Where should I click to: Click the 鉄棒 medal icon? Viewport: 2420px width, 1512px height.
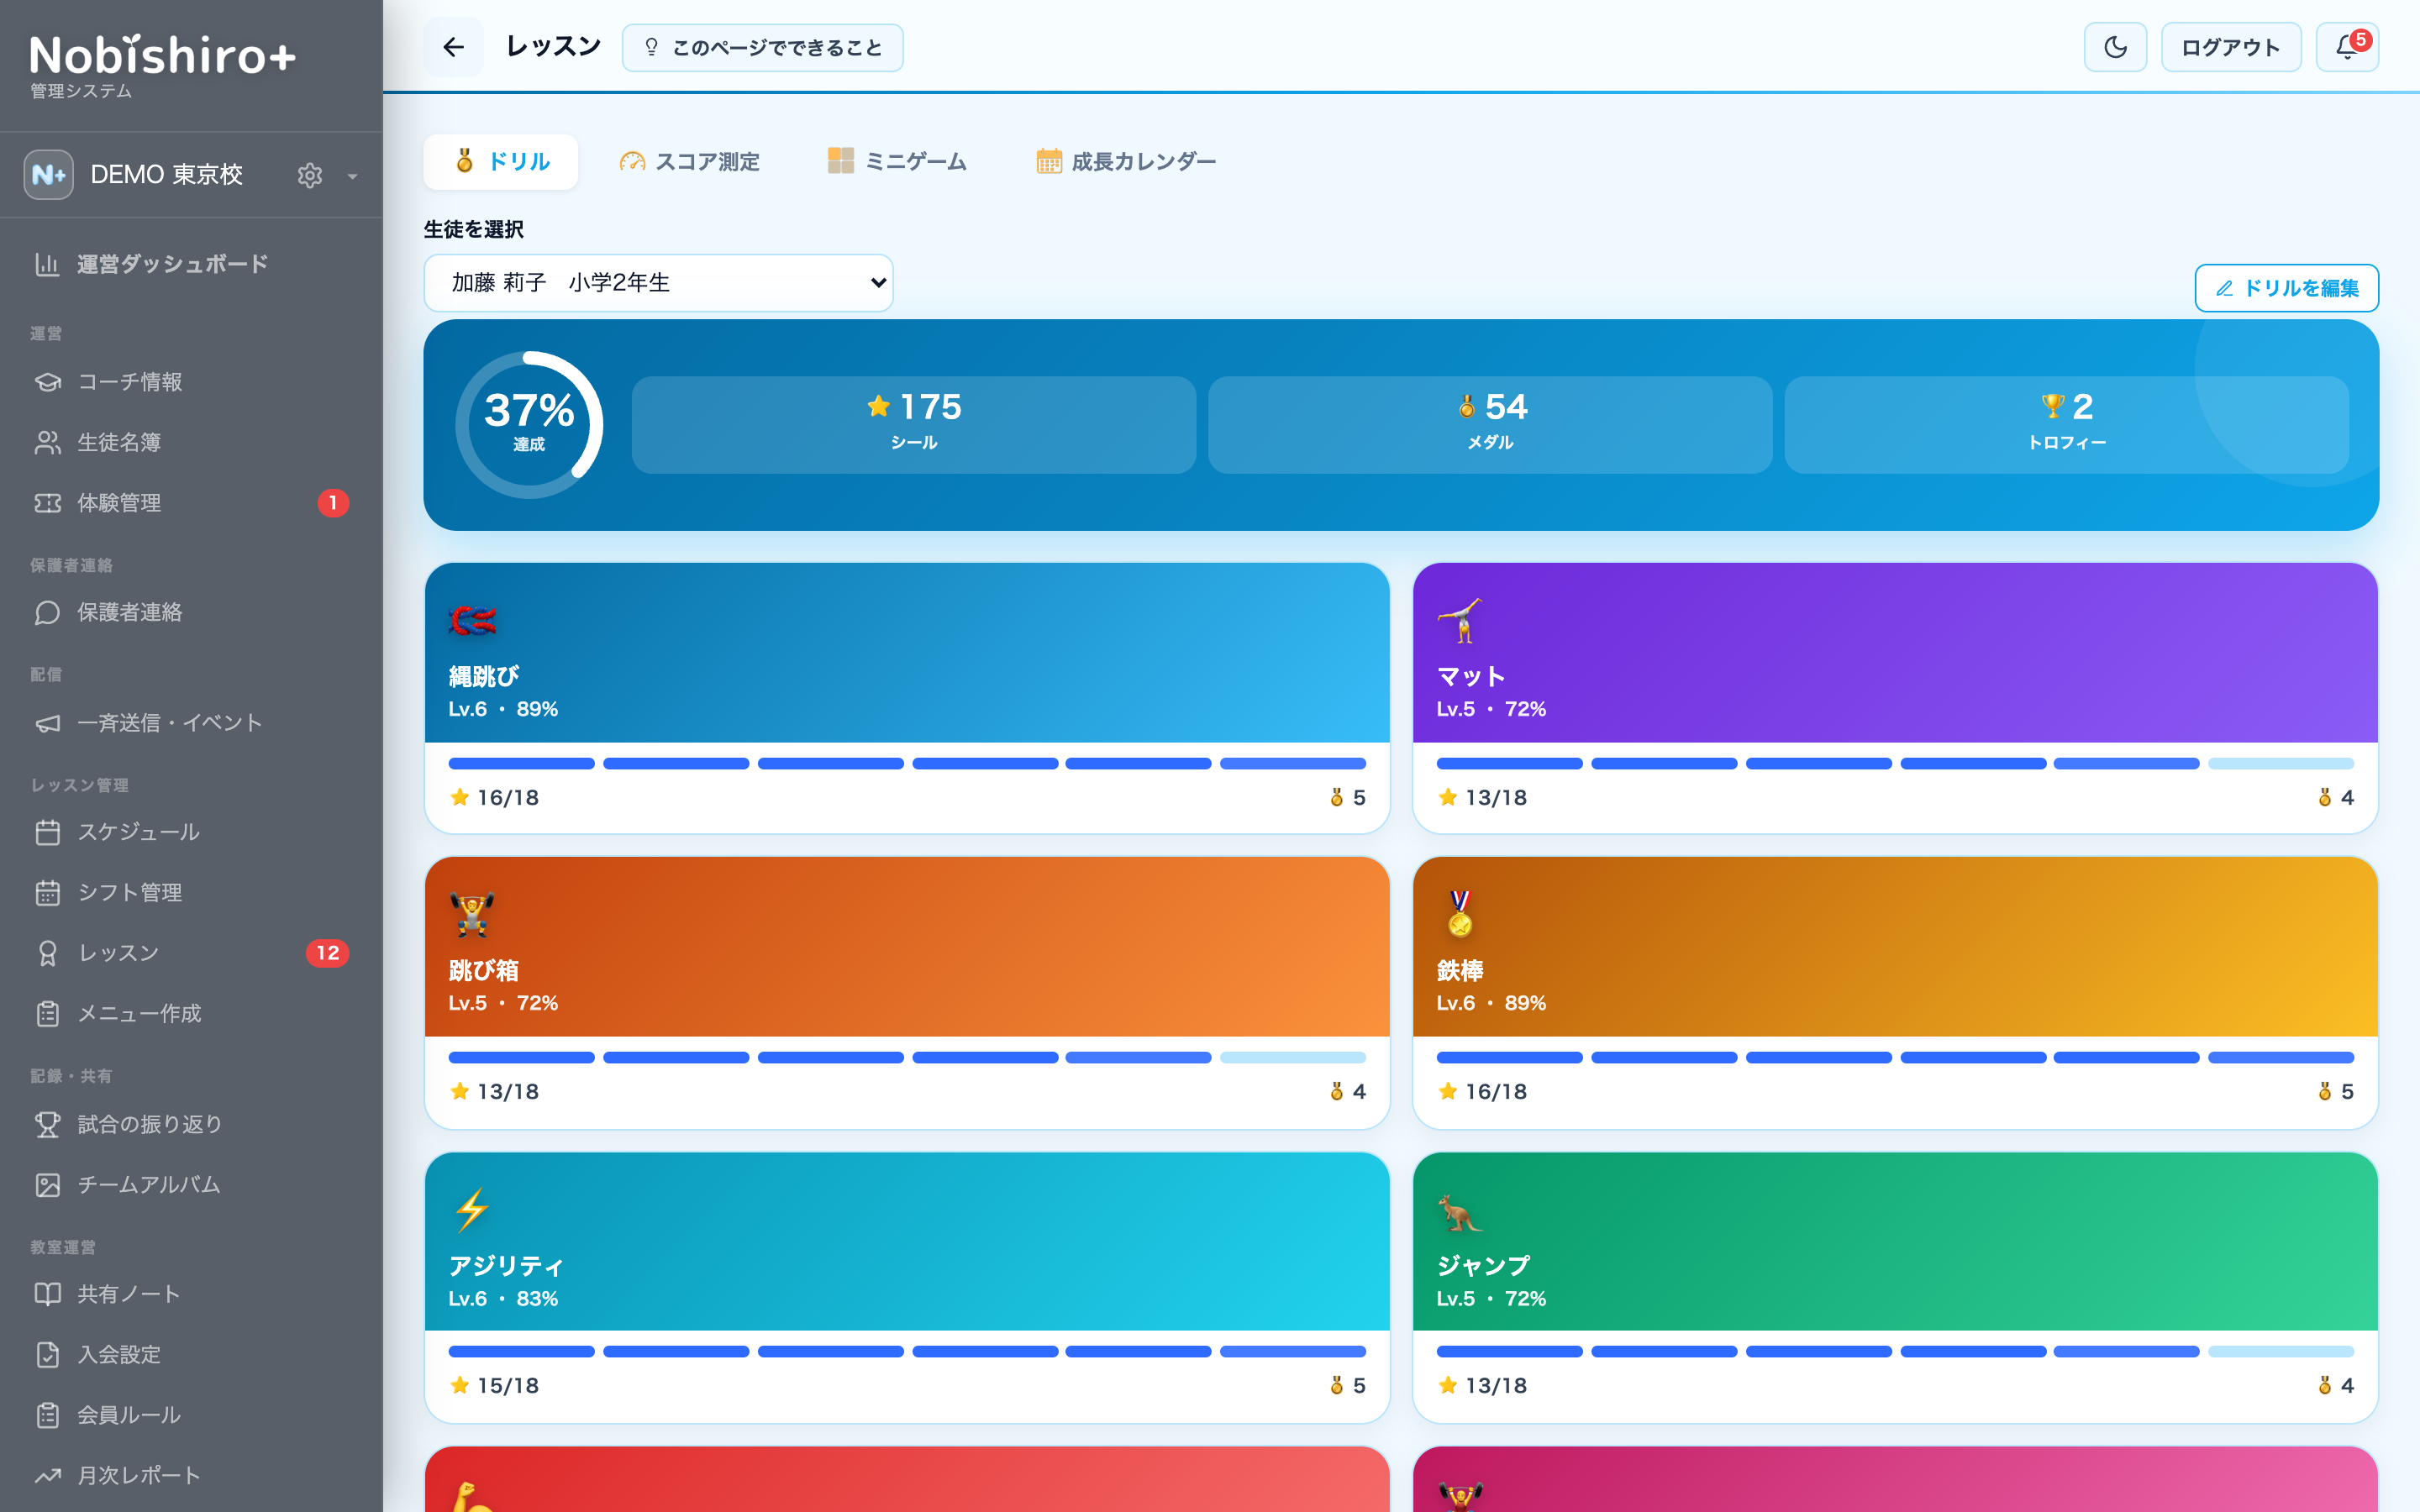[1460, 914]
